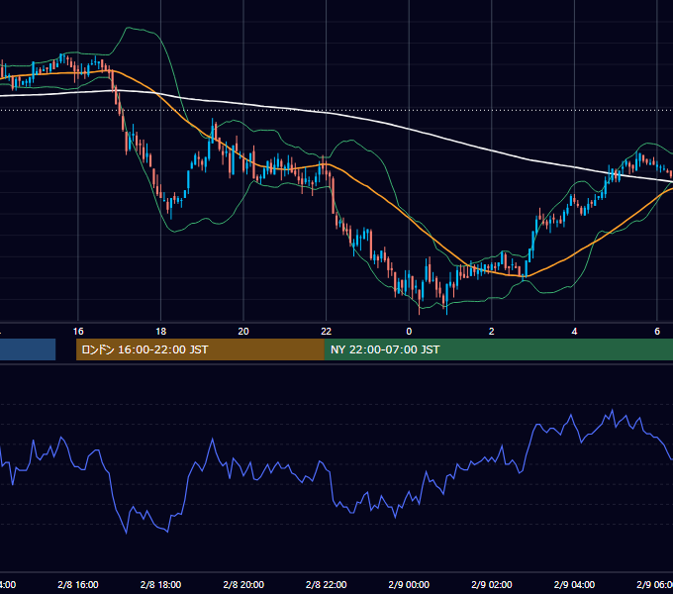Screen dimensions: 673x594
Task: Click the 2/9 00:00 indicator axis label
Action: tap(409, 584)
